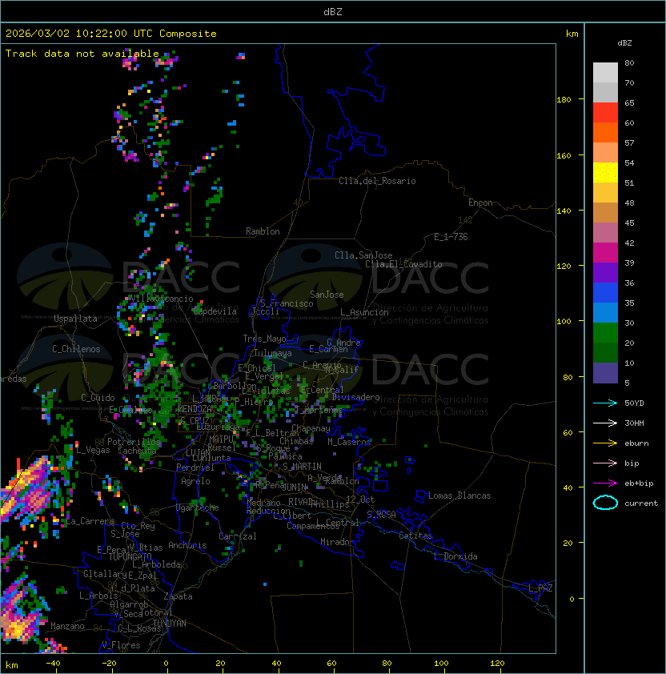Click the 'Carrizal' map label
666x674 pixels.
coord(237,536)
